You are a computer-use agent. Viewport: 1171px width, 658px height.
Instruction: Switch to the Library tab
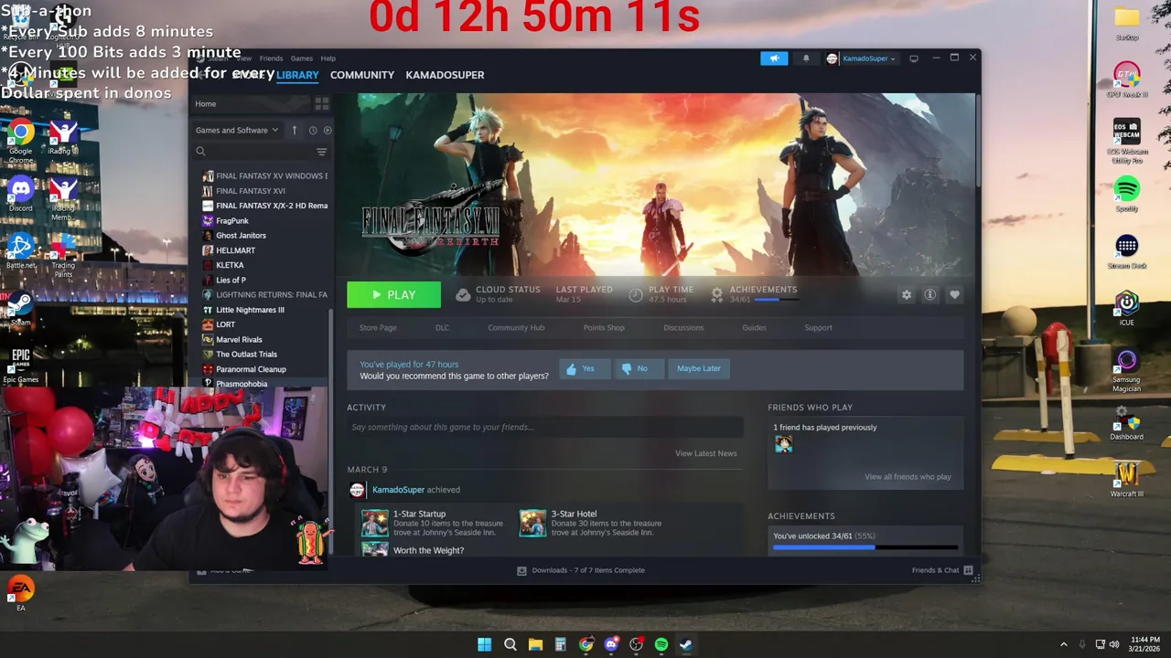(297, 75)
